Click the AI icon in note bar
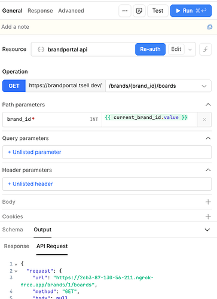The width and height of the screenshot is (217, 299). [210, 27]
